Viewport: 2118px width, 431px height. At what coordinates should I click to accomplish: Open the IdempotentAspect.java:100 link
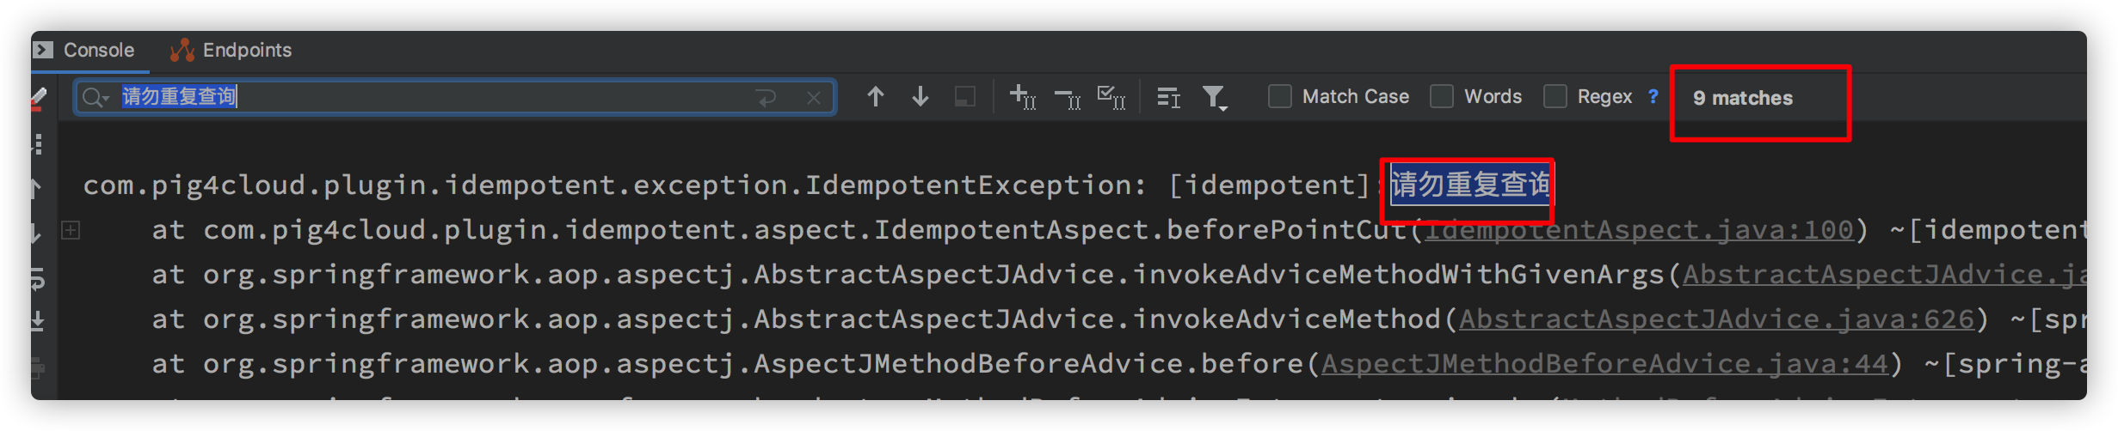click(1639, 230)
